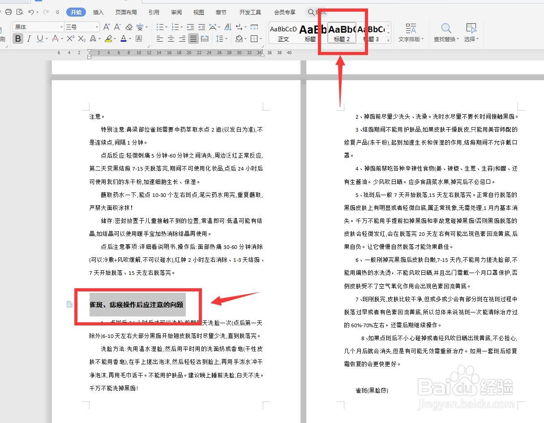Click the show/hide paragraph marks ruler icon
The width and height of the screenshot is (544, 423).
coord(254,27)
